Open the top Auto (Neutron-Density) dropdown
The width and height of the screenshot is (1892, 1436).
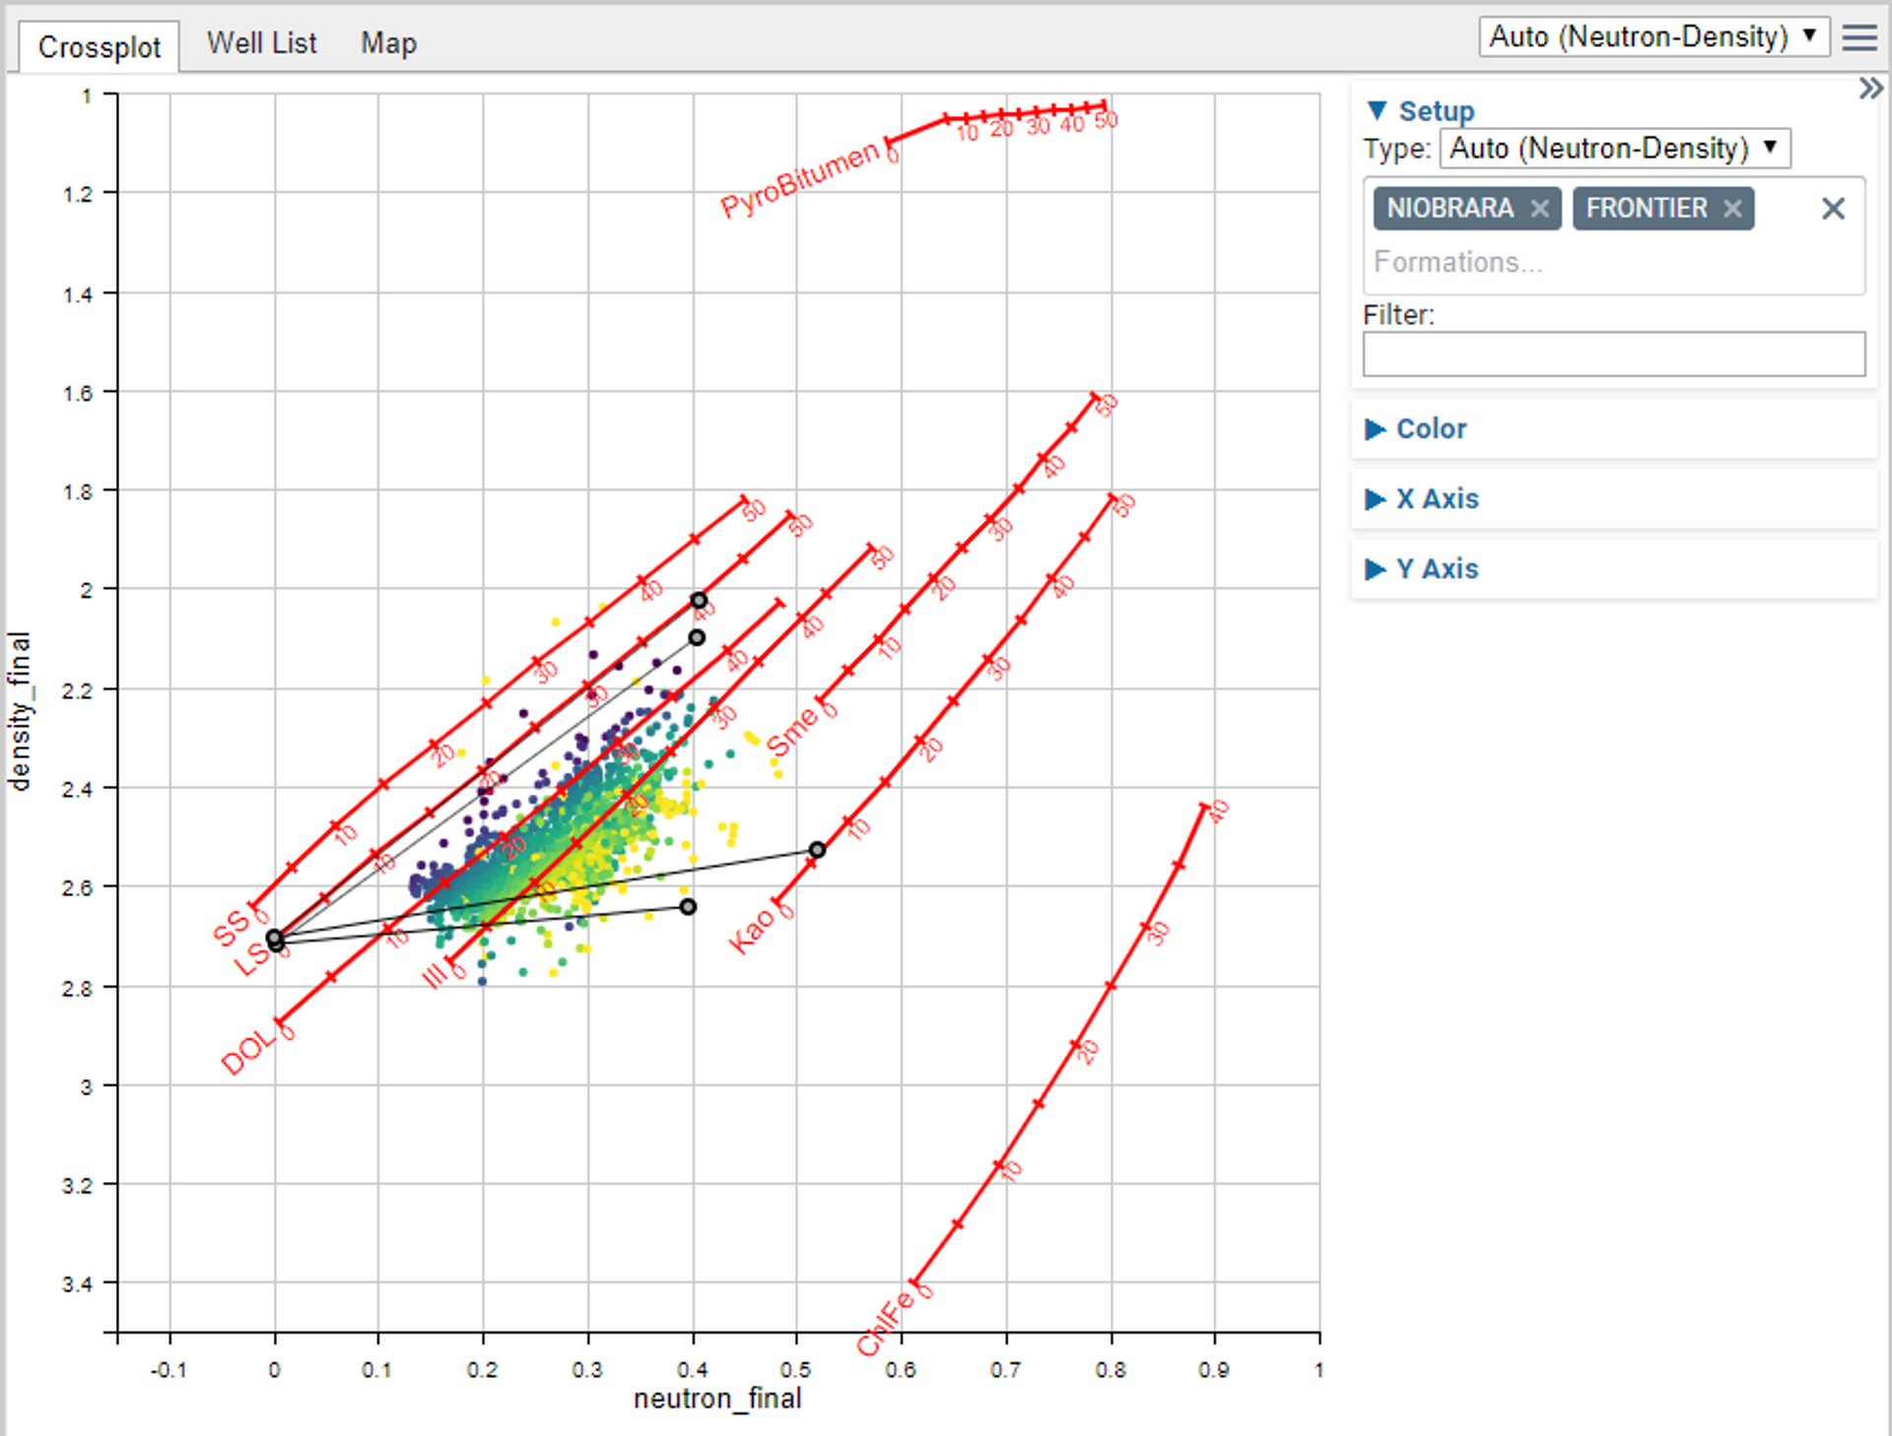click(1653, 37)
